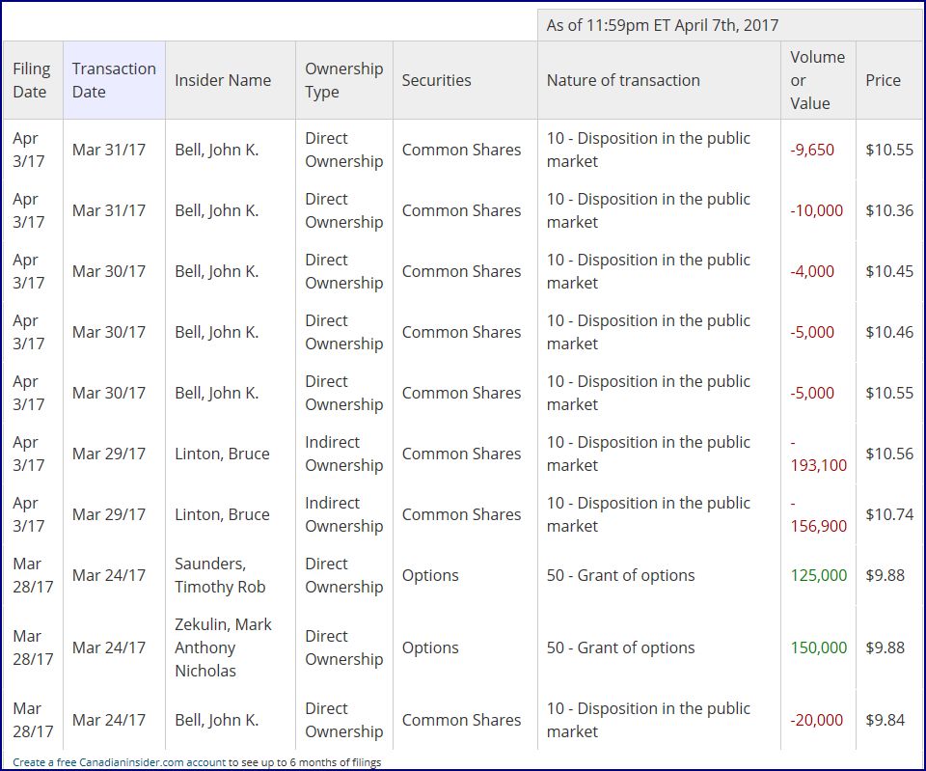The width and height of the screenshot is (926, 771).
Task: Click the Securities column header
Action: [436, 80]
